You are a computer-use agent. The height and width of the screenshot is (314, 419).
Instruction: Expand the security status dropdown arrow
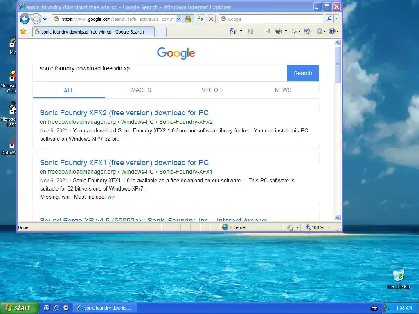[297, 227]
